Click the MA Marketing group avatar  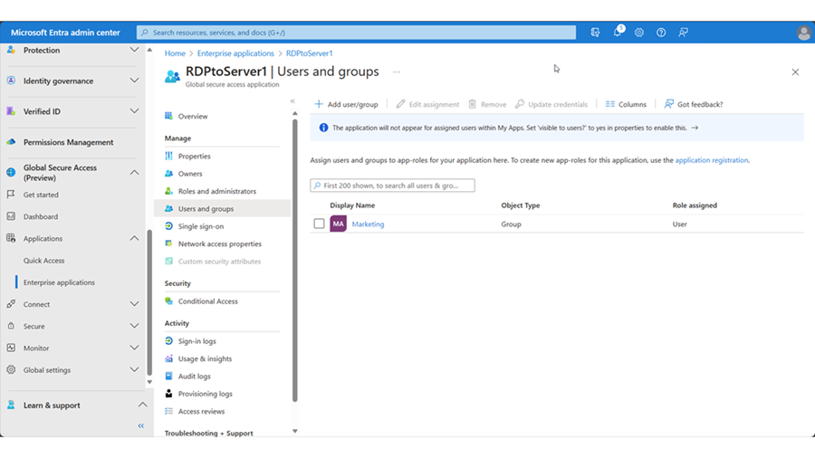click(338, 224)
